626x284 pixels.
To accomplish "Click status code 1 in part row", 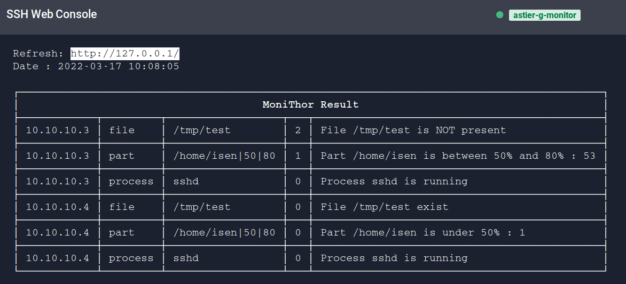I will point(298,156).
